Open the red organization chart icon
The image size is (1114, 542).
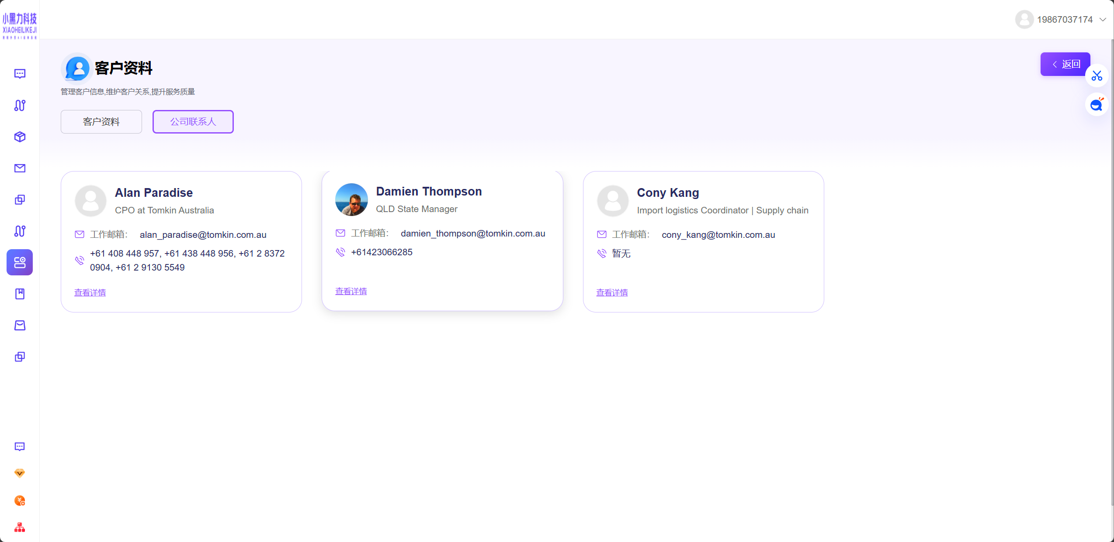[x=20, y=527]
